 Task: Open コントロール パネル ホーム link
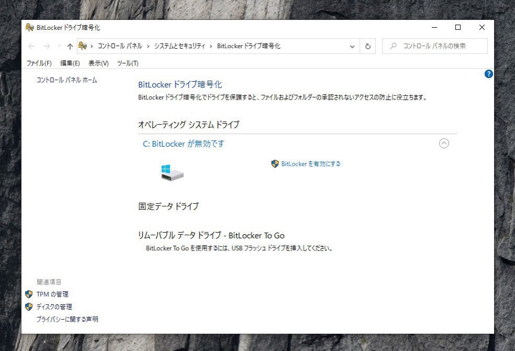pos(66,80)
